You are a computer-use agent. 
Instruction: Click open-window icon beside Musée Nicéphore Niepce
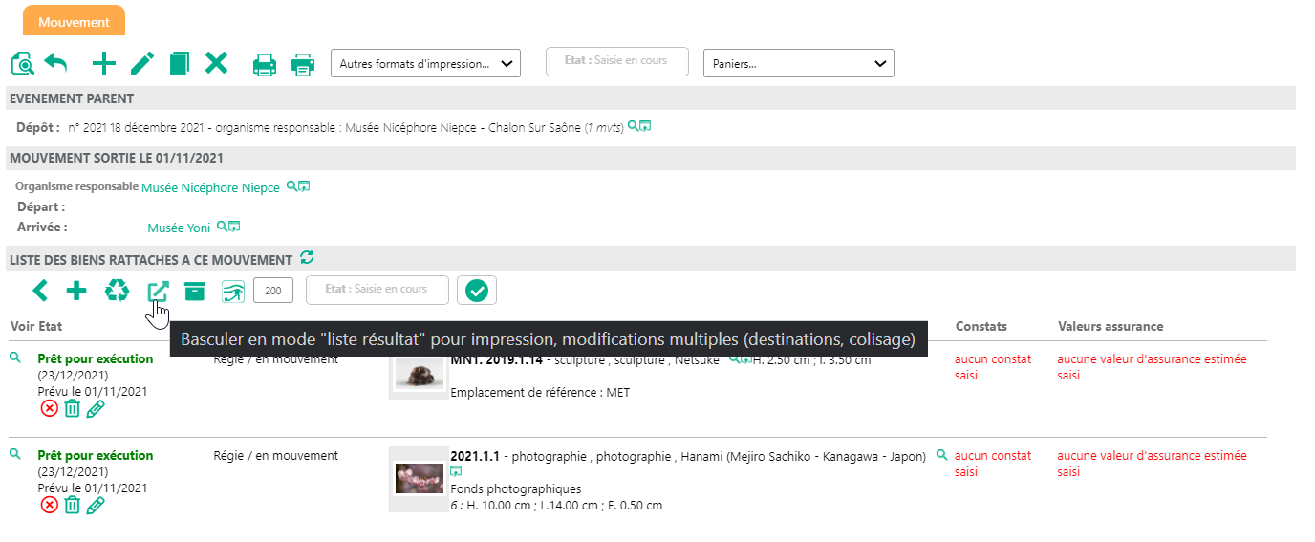coord(304,186)
